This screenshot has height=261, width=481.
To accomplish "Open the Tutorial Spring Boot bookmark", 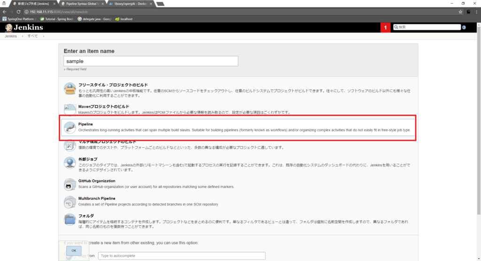I will point(57,19).
